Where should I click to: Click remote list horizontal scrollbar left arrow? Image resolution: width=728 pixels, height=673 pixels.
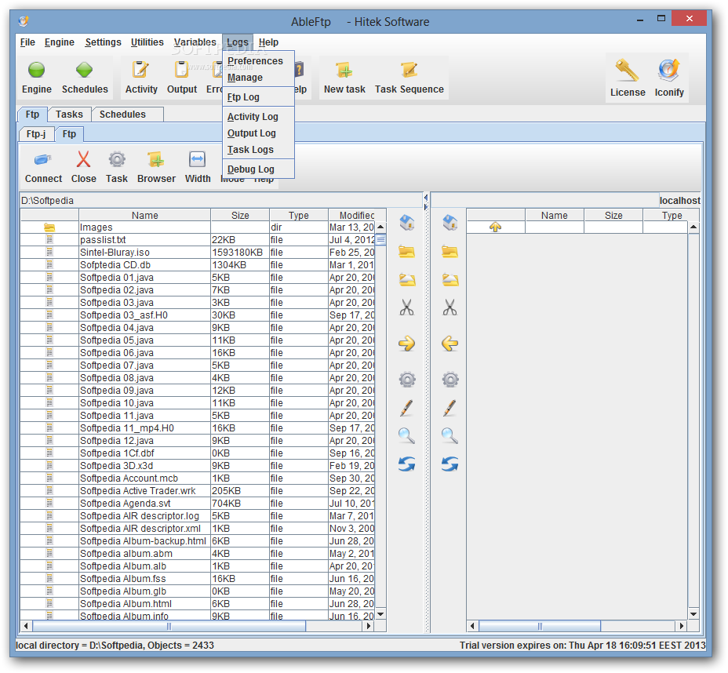pos(472,626)
